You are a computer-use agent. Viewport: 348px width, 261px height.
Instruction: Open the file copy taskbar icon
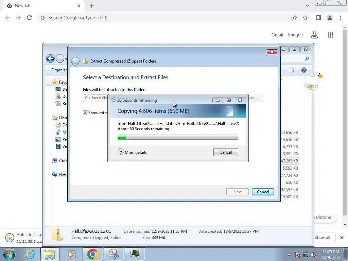click(135, 254)
